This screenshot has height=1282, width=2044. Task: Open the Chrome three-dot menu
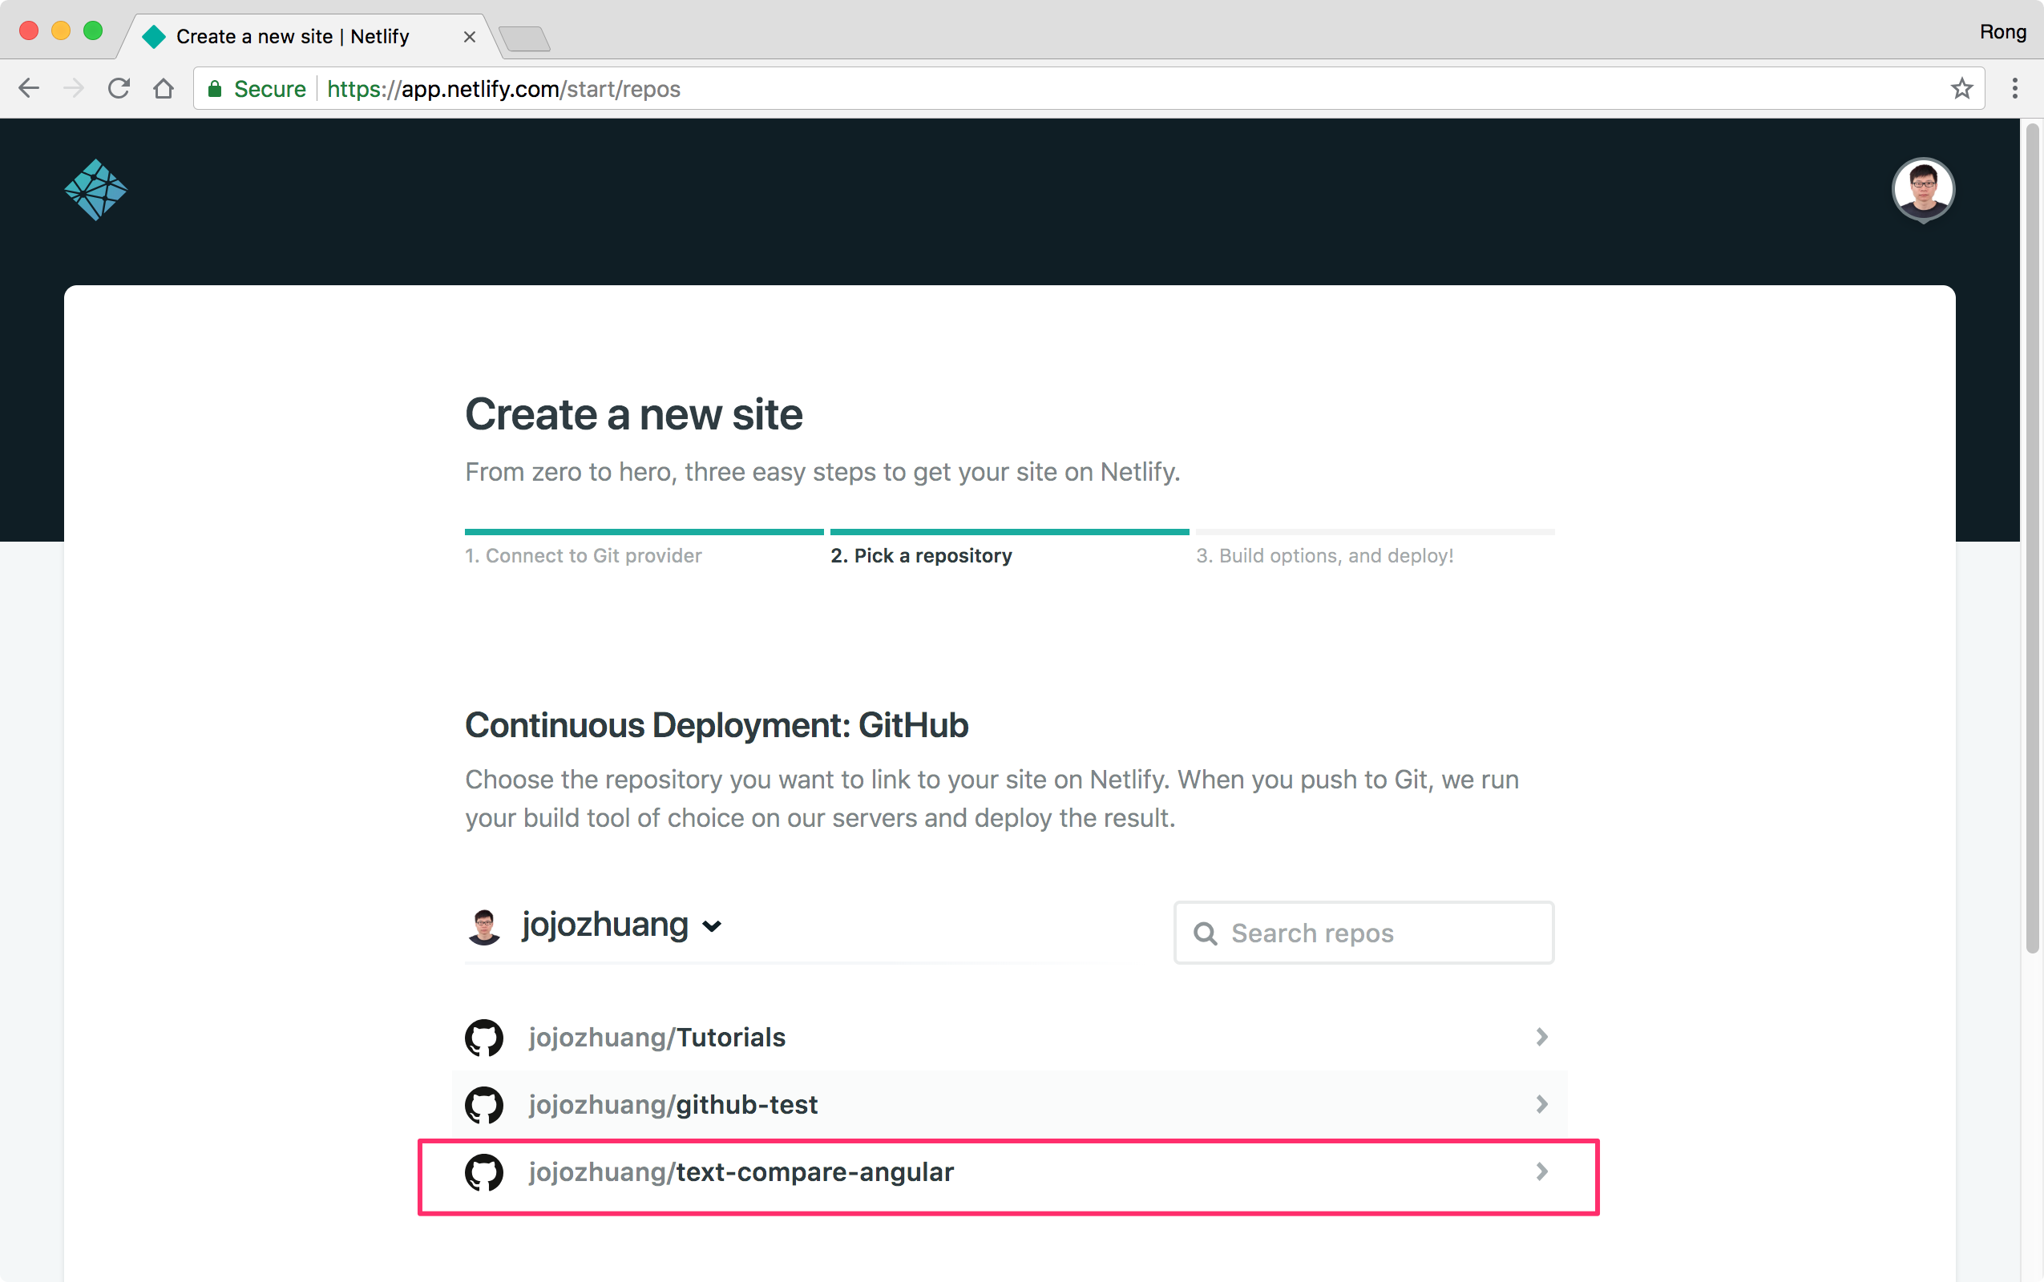(2014, 88)
